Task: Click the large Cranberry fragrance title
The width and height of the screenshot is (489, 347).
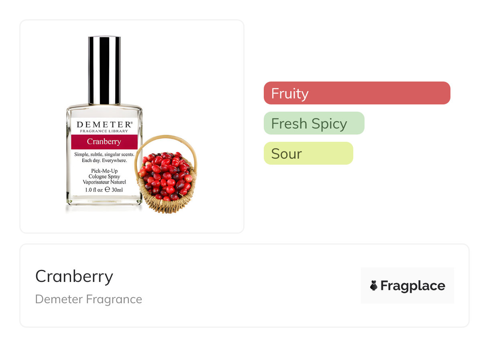Action: point(74,276)
